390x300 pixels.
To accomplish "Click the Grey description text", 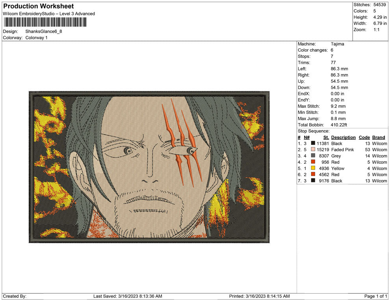I will pyautogui.click(x=336, y=156).
